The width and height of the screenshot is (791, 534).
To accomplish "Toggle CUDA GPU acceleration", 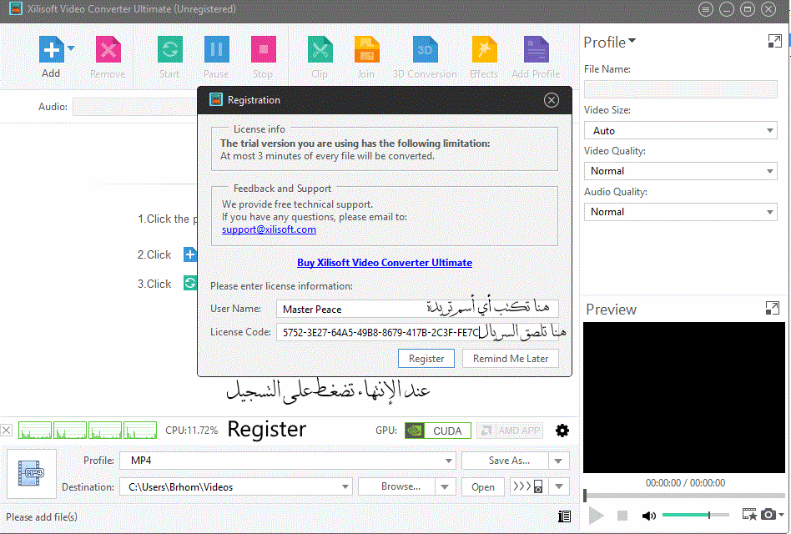I will 437,431.
